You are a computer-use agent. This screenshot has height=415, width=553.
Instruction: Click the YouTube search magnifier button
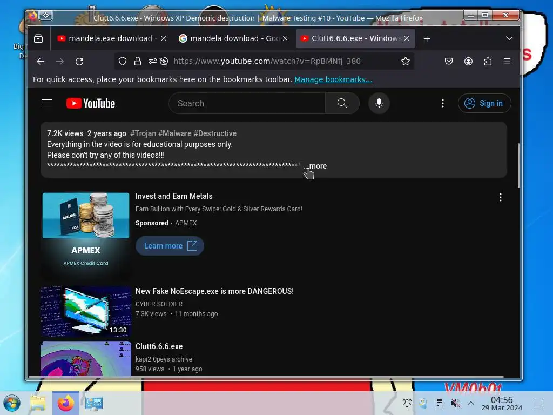tap(342, 103)
